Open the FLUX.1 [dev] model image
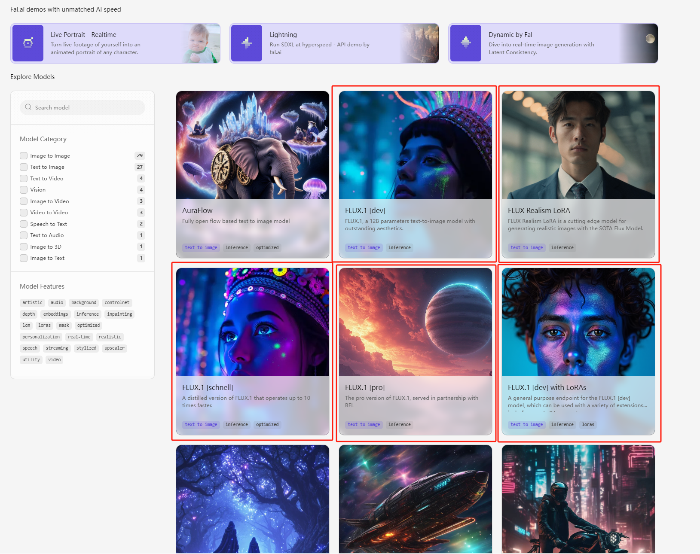Image resolution: width=700 pixels, height=554 pixels. pos(416,145)
